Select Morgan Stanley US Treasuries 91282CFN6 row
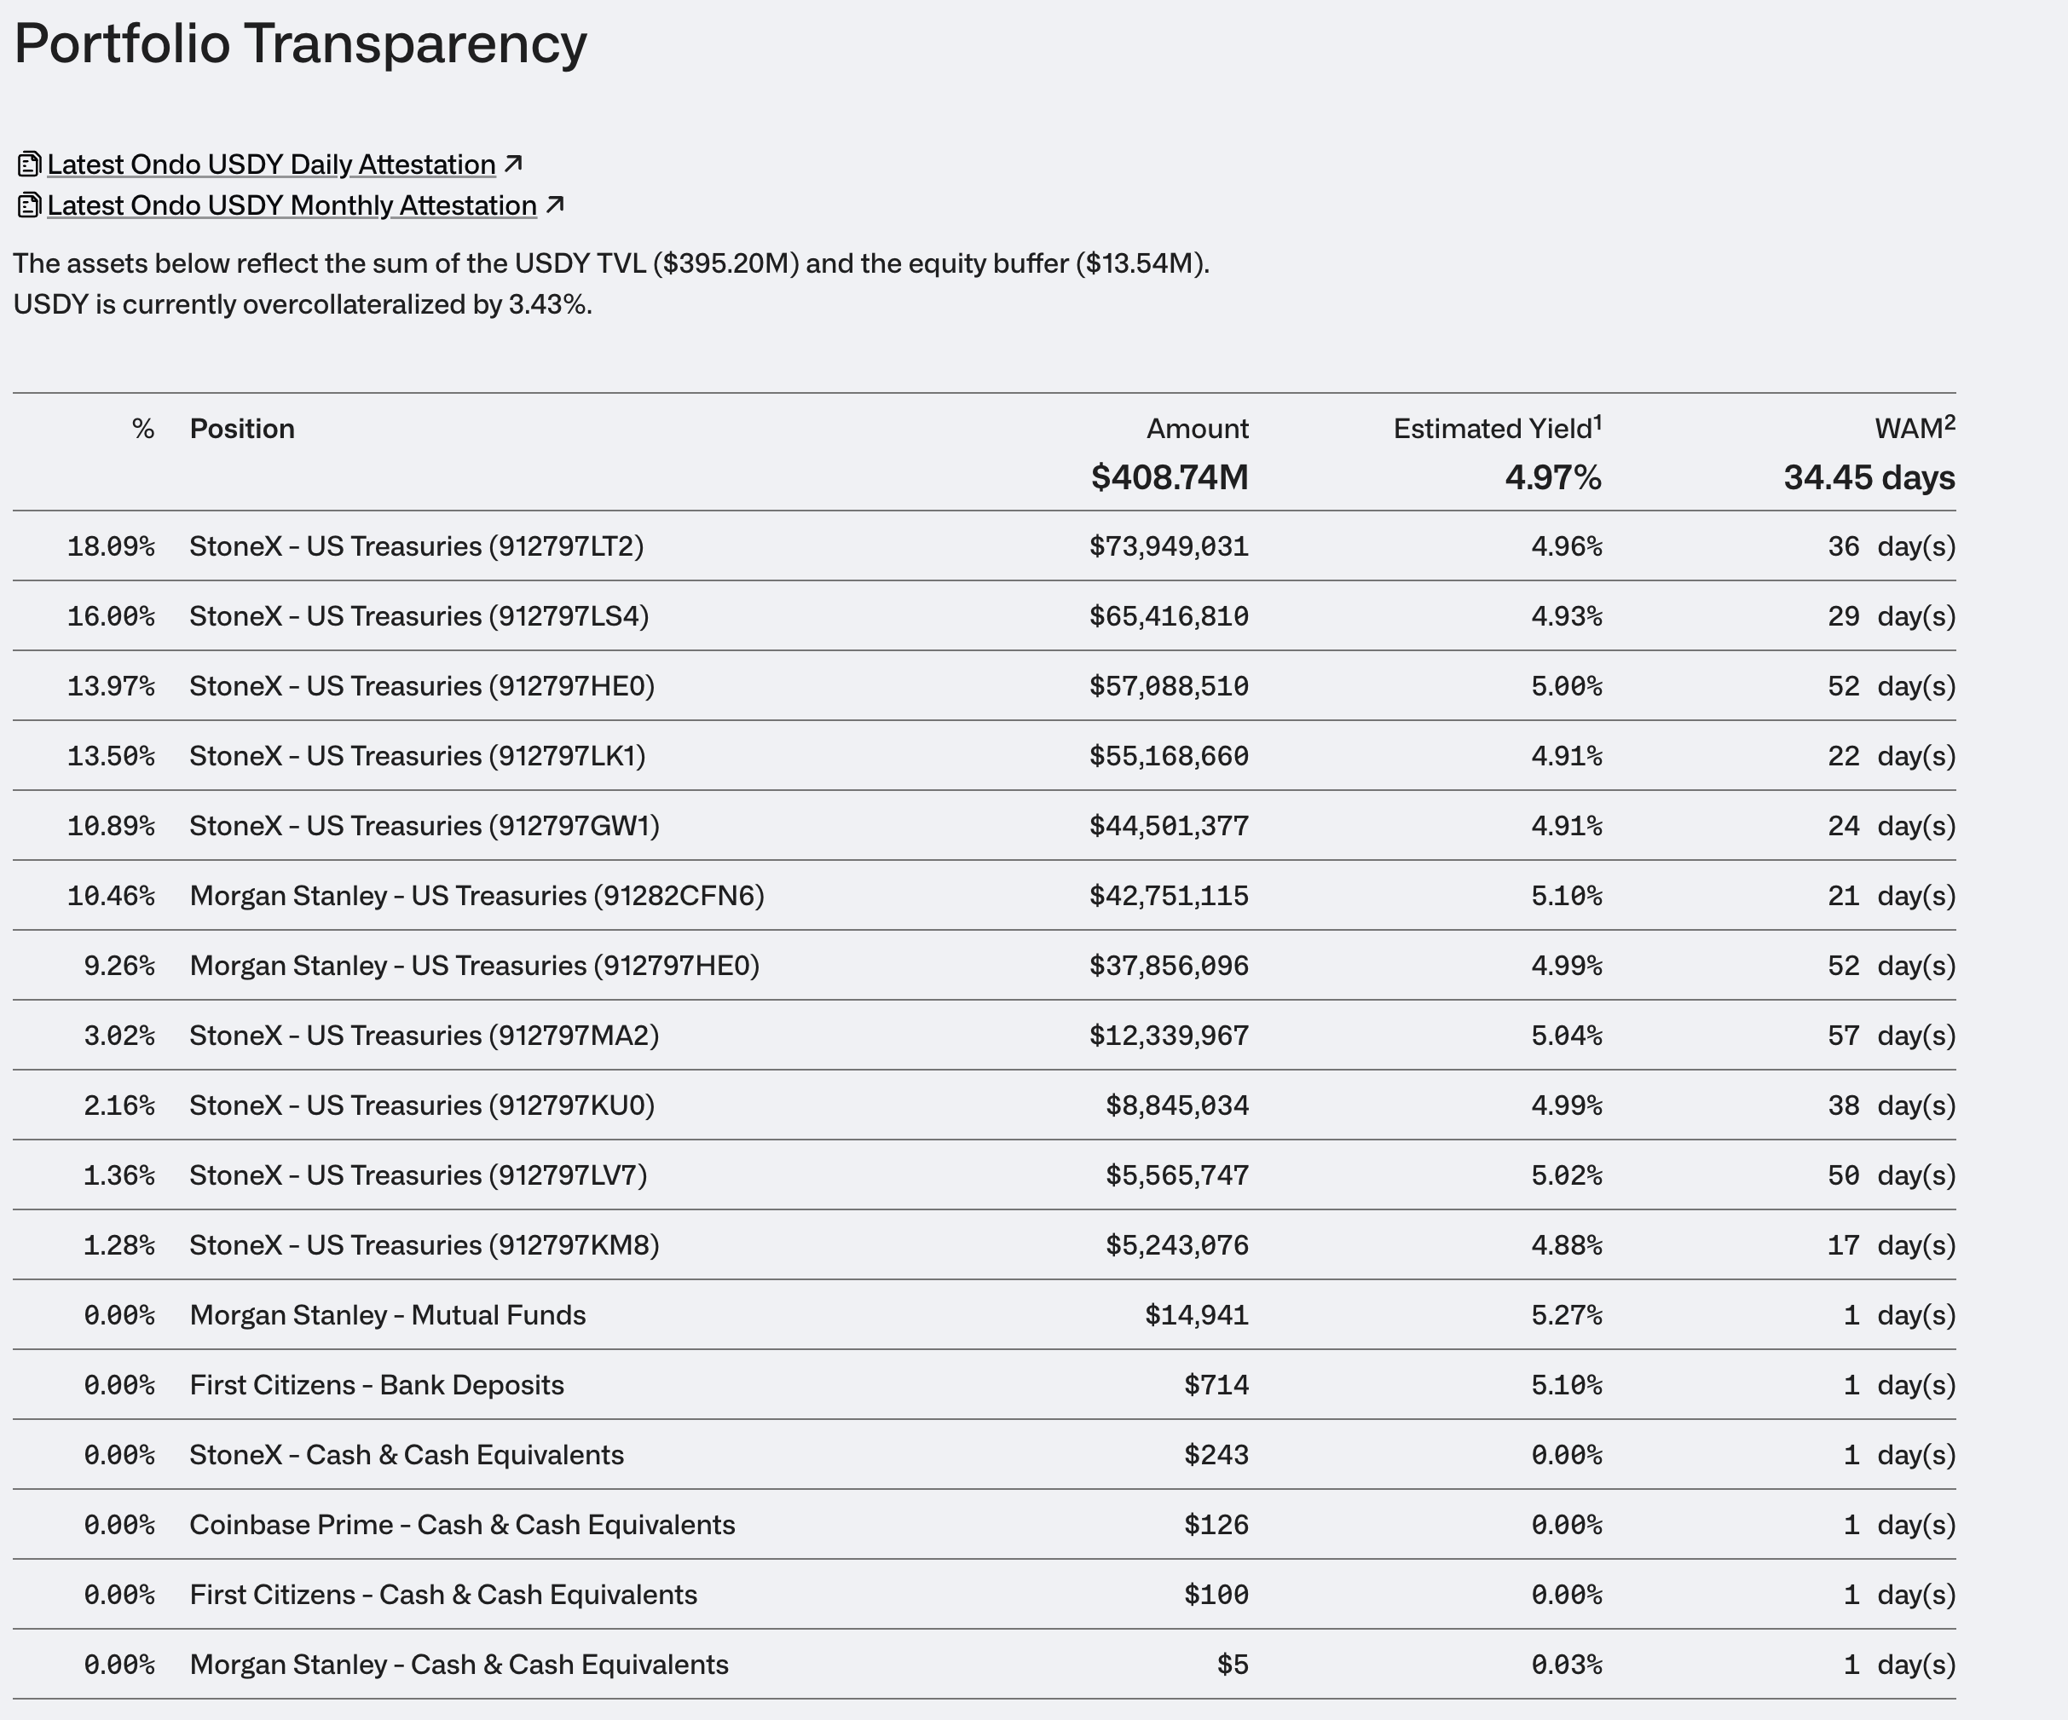The height and width of the screenshot is (1720, 2068). [x=477, y=896]
